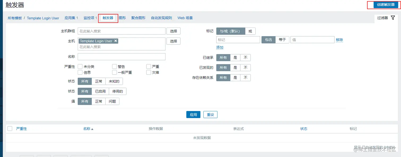Image resolution: width=401 pixels, height=157 pixels.
Task: Set 存在依赖关系 filter to 不
Action: pyautogui.click(x=246, y=78)
